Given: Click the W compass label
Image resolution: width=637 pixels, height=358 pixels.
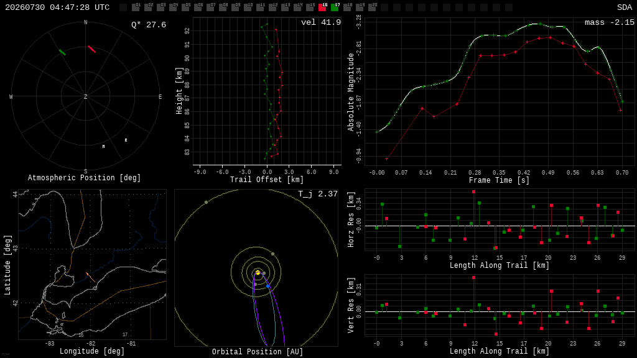Looking at the screenshot, I should click(x=11, y=96).
